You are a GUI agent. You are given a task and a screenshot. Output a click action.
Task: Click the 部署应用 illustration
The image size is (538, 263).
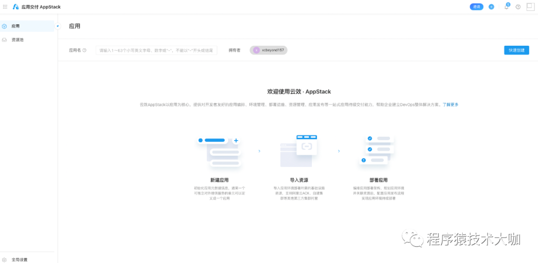[376, 151]
